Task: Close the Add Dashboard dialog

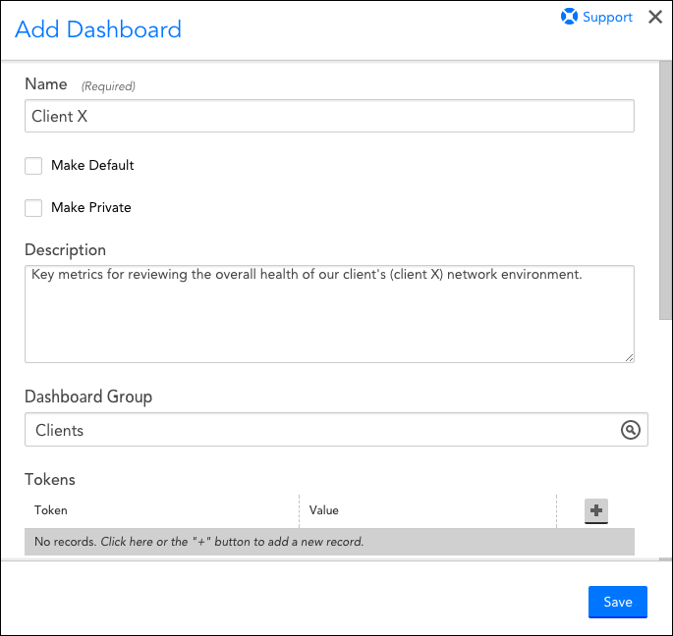Action: click(655, 17)
